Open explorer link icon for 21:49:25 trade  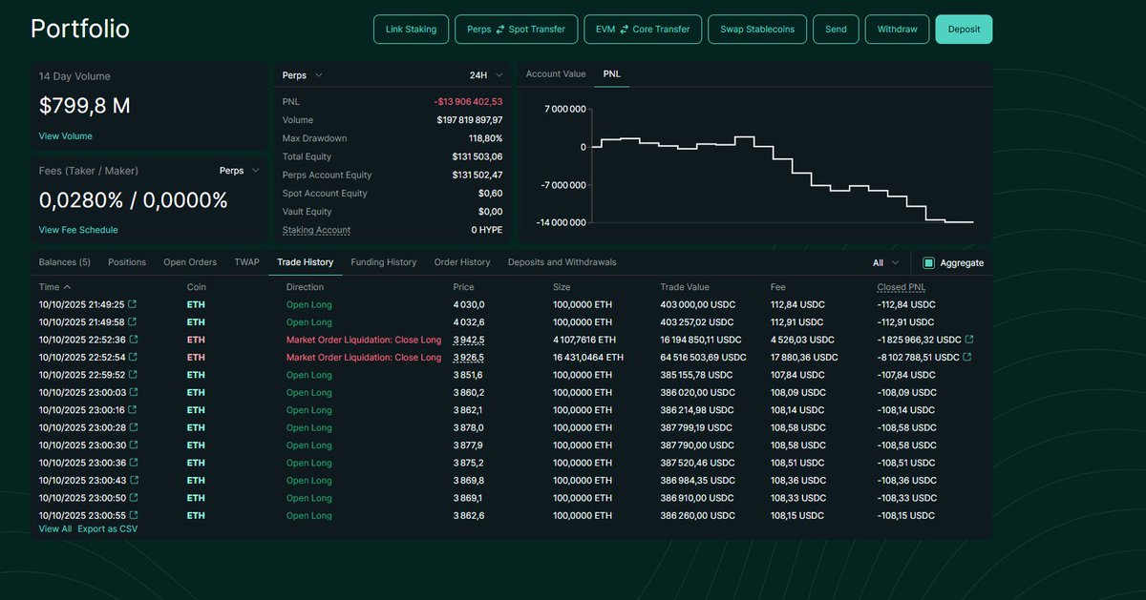[x=132, y=305]
